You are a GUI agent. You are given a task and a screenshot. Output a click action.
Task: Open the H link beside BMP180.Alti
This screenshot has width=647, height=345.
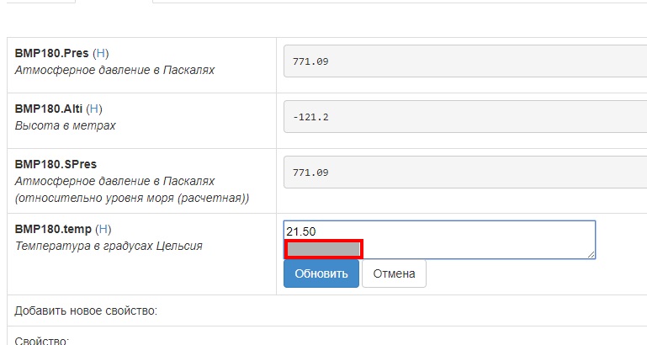[94, 109]
